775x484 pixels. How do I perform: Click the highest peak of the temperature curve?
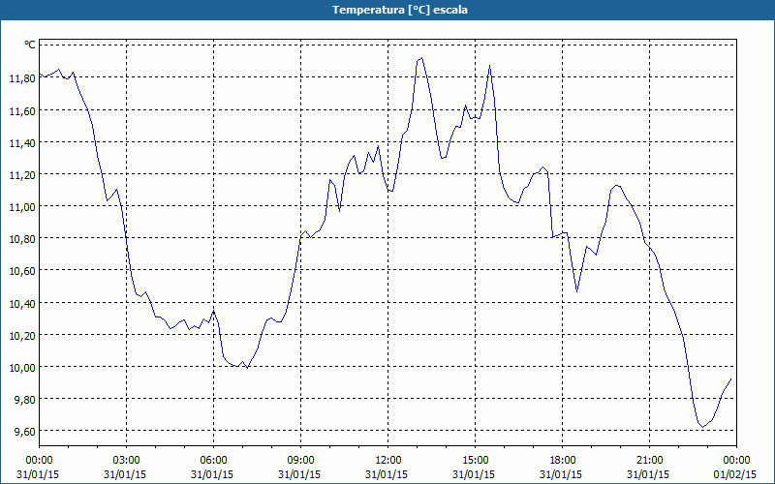tap(421, 58)
